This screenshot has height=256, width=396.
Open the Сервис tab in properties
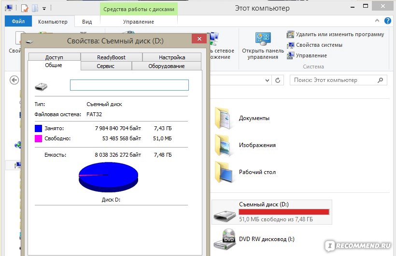106,66
